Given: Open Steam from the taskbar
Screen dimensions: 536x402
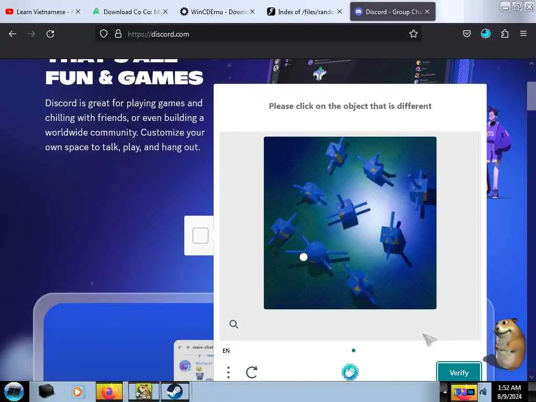Looking at the screenshot, I should click(x=175, y=392).
